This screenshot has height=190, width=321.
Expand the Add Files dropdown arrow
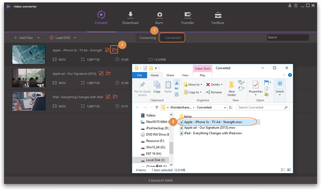[38, 38]
